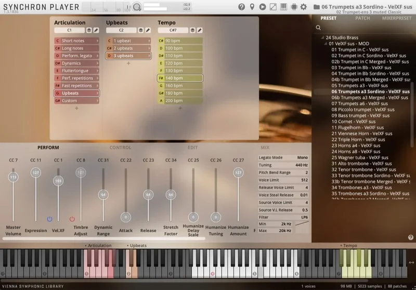416x290 pixels.
Task: Expand the Perf. repetitions arrow
Action: click(x=97, y=78)
